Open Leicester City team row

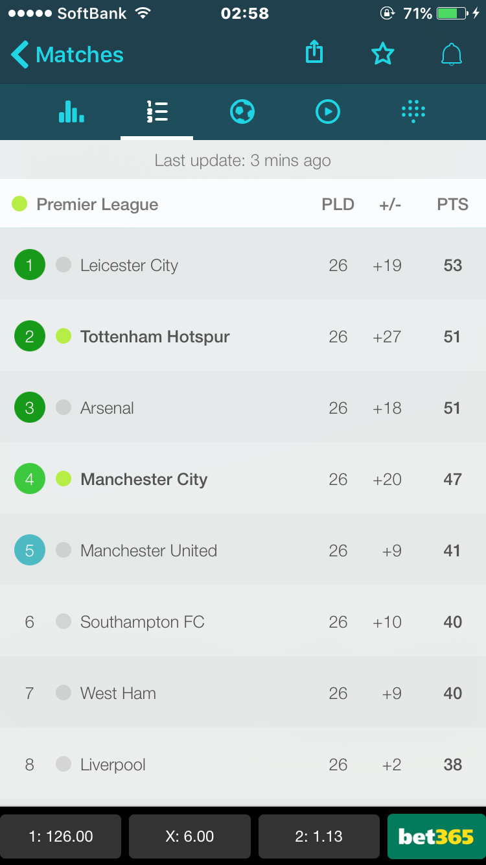tap(243, 265)
